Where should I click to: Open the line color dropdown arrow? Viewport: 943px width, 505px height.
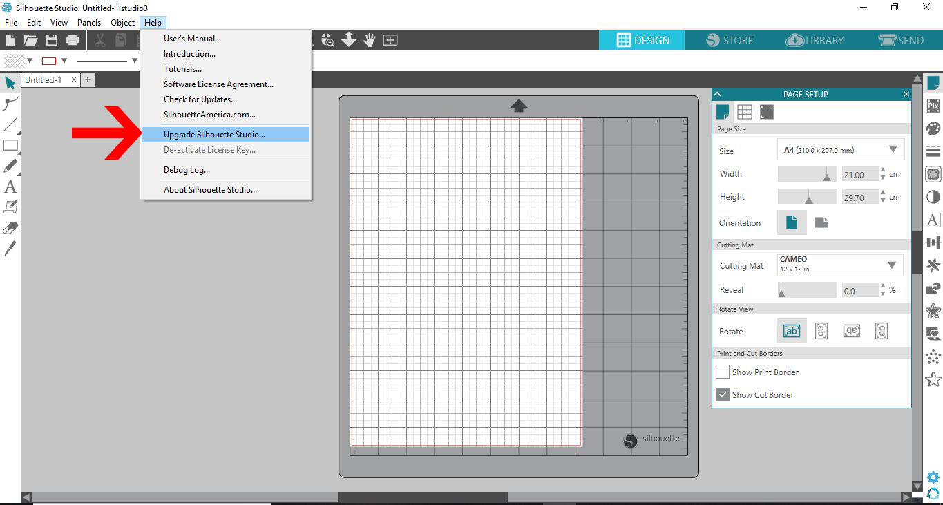point(64,61)
